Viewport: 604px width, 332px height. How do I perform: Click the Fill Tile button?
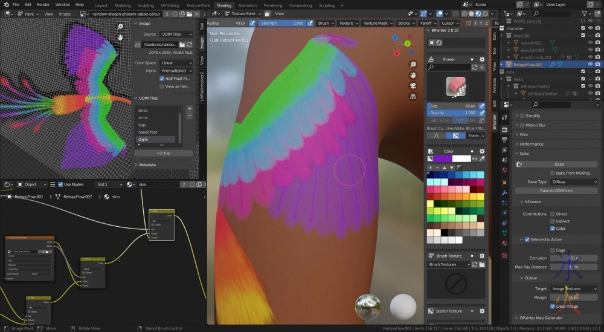[163, 154]
